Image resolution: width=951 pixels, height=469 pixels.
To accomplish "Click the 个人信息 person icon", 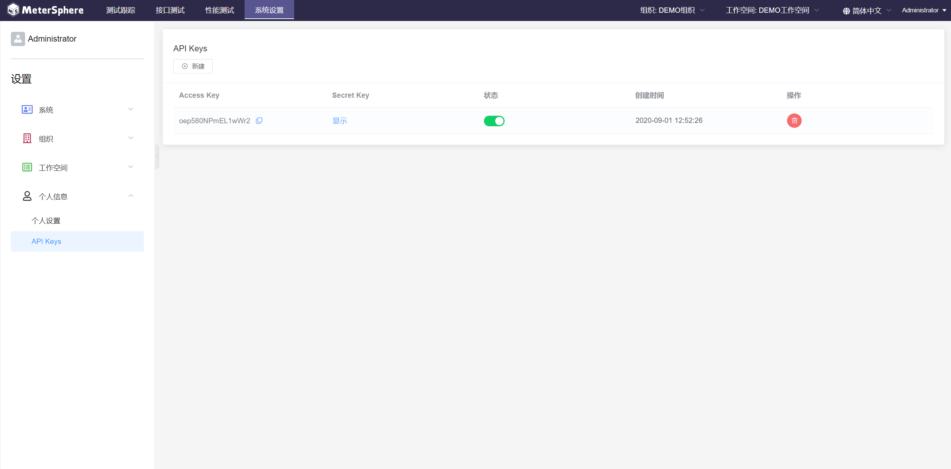I will (x=27, y=196).
